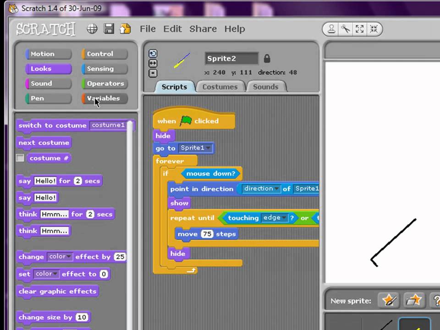Open the Help menu
This screenshot has height=330, width=440.
coord(235,29)
